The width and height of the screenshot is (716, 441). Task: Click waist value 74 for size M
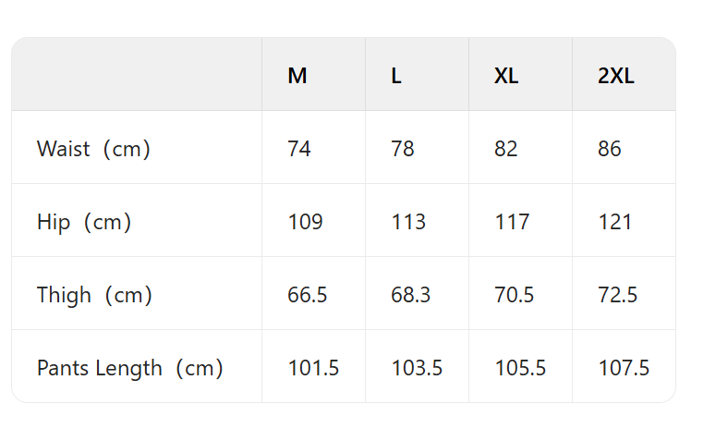[299, 149]
